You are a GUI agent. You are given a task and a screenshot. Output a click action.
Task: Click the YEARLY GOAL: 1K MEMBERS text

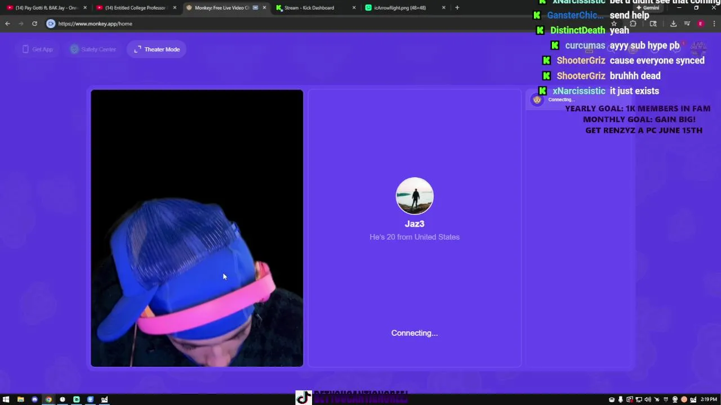pos(638,109)
